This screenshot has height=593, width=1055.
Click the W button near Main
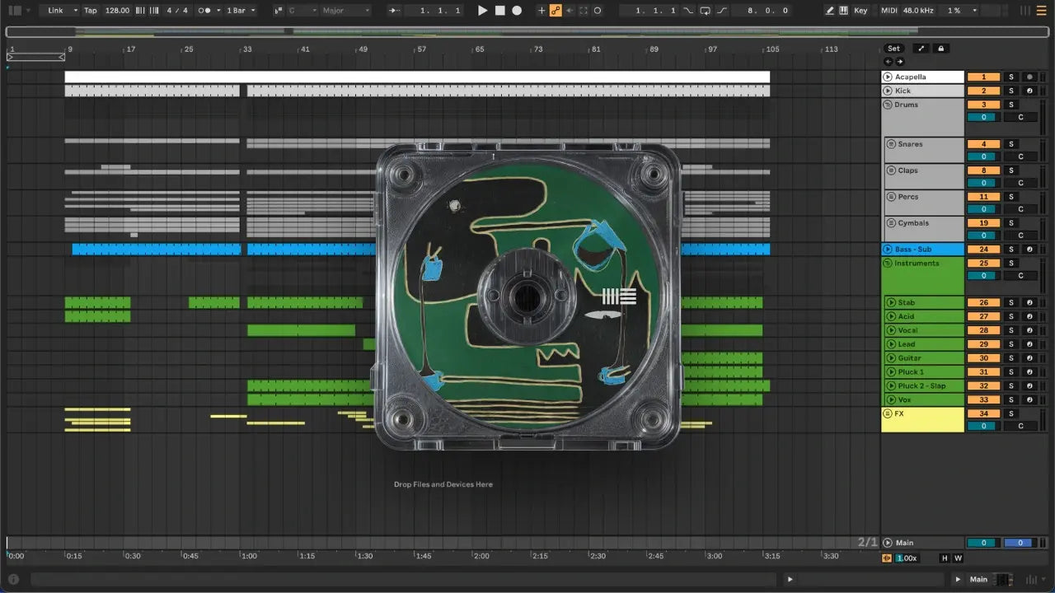point(958,558)
